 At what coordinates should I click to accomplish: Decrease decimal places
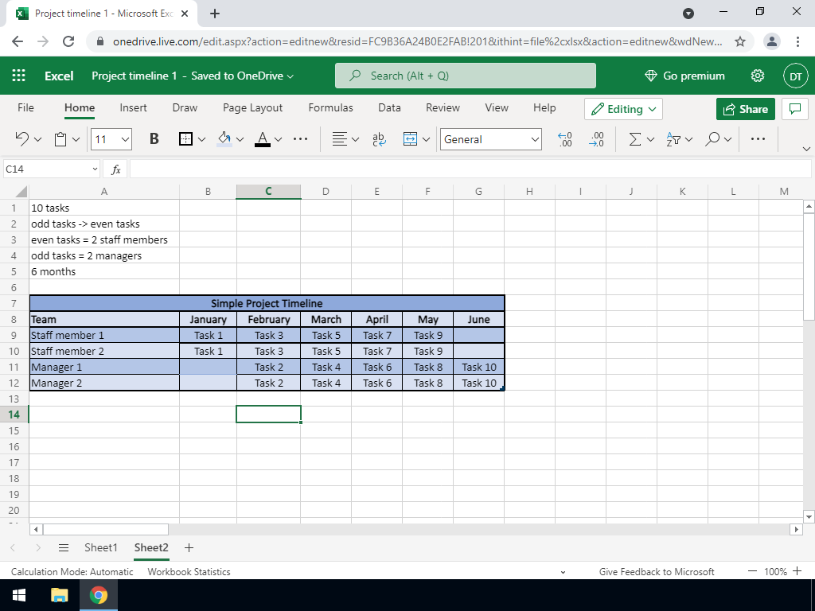[597, 139]
